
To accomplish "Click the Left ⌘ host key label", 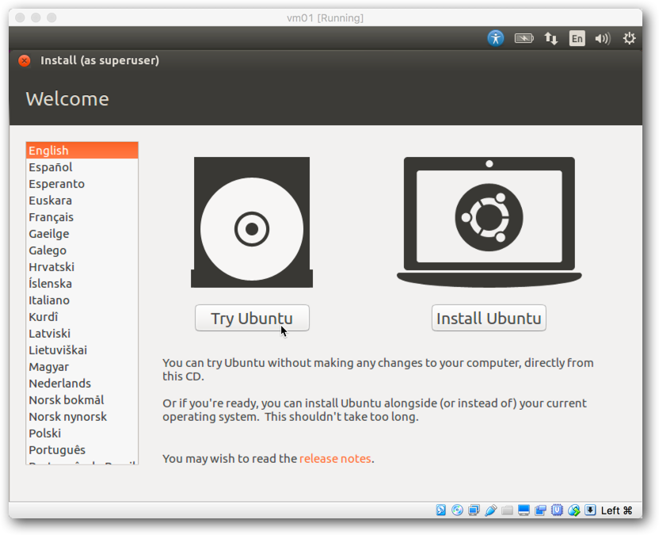I will (616, 510).
